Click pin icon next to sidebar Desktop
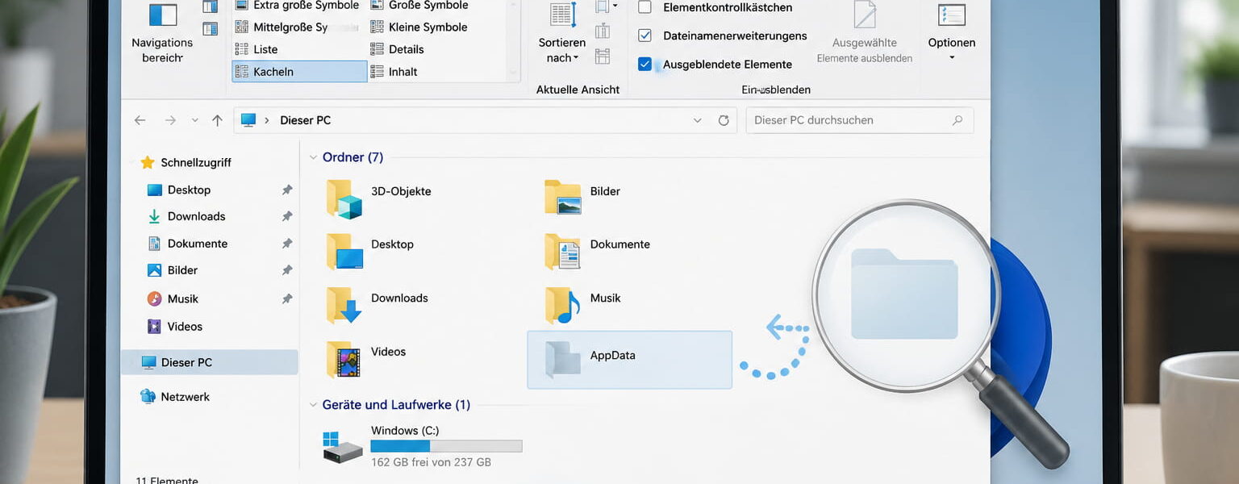The height and width of the screenshot is (484, 1239). (x=286, y=190)
